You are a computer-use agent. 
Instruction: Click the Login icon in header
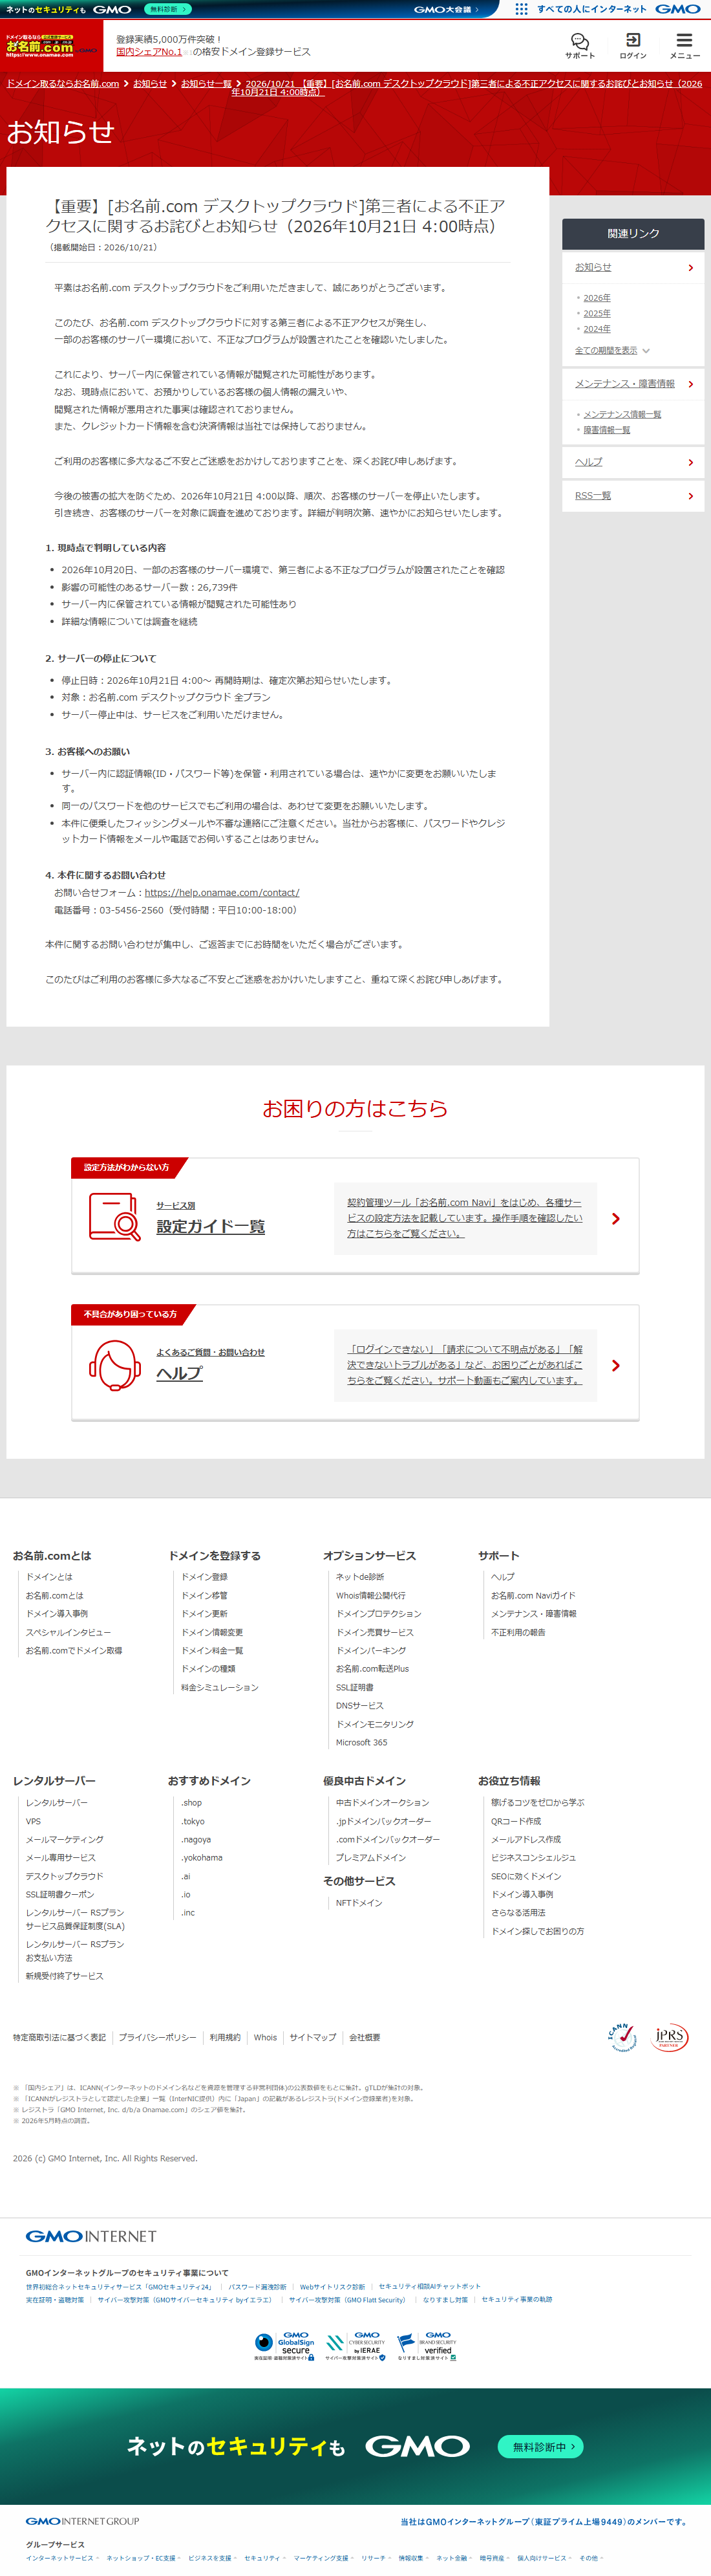(632, 45)
